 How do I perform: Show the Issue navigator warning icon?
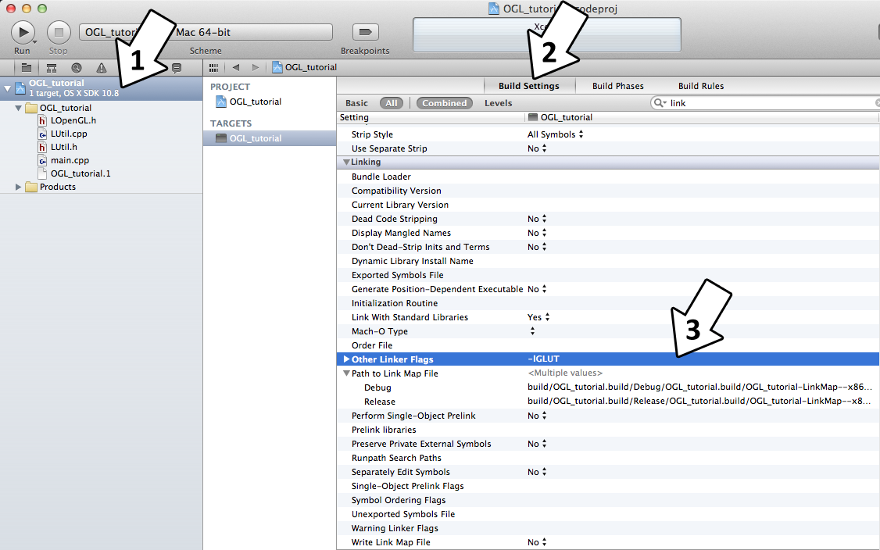(x=102, y=68)
